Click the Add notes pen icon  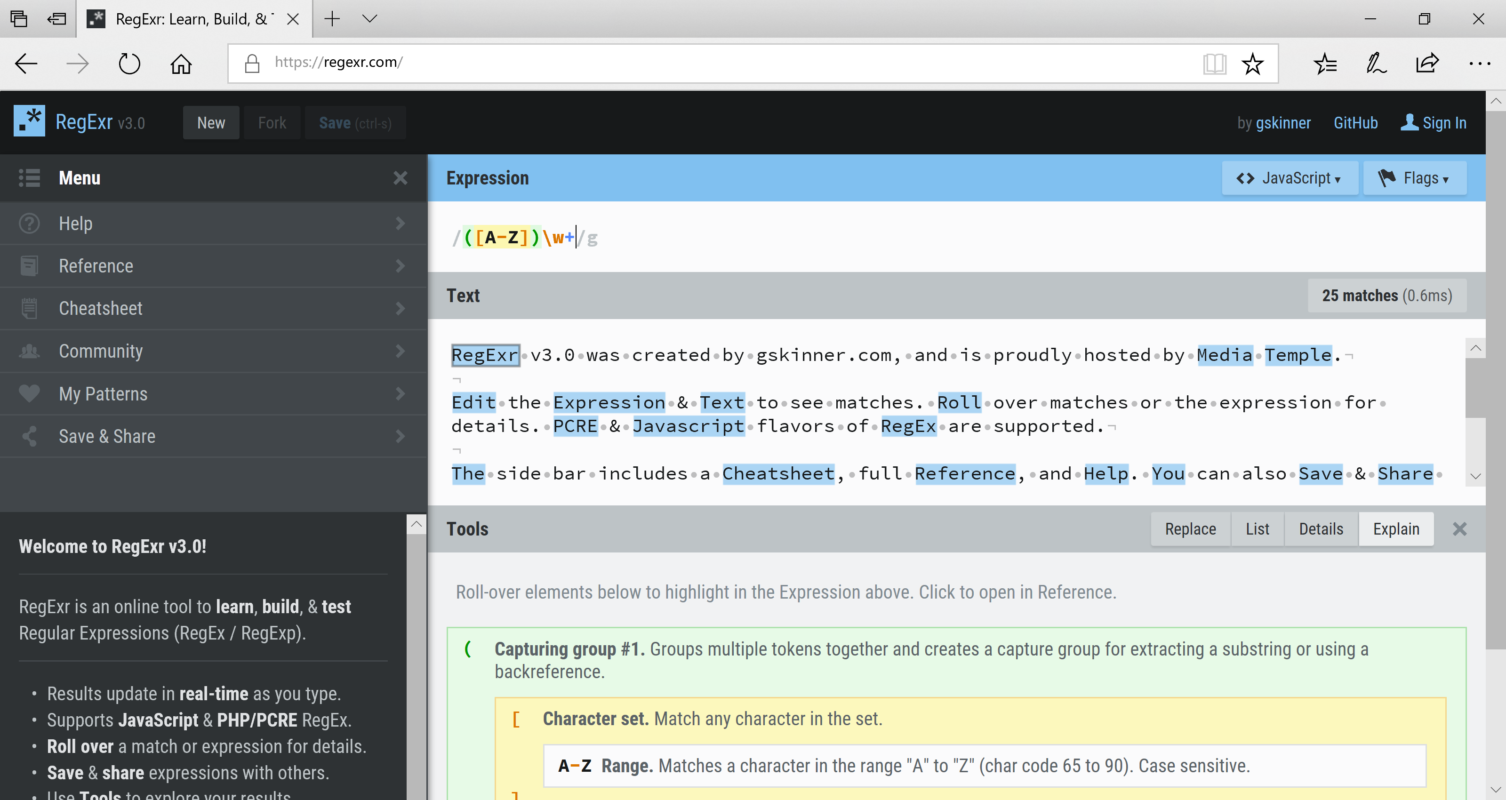[x=1376, y=63]
